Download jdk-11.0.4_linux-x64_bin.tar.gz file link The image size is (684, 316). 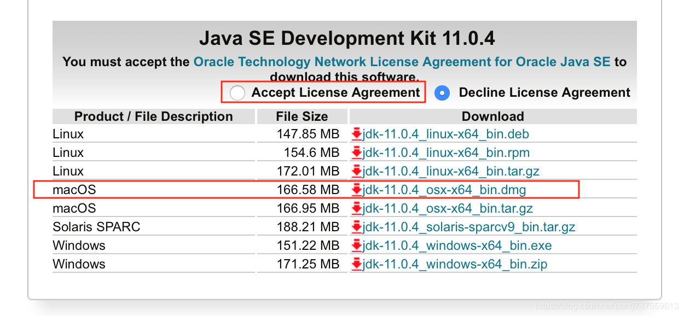(451, 171)
